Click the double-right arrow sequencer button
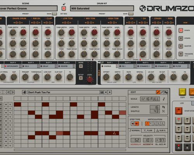The width and height of the screenshot is (194, 155). pyautogui.click(x=13, y=92)
